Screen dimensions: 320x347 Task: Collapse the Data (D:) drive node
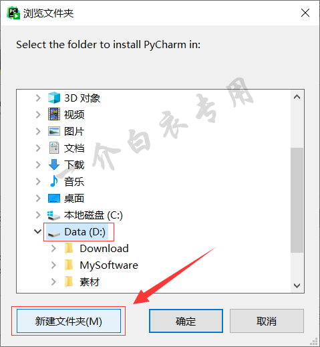point(37,231)
